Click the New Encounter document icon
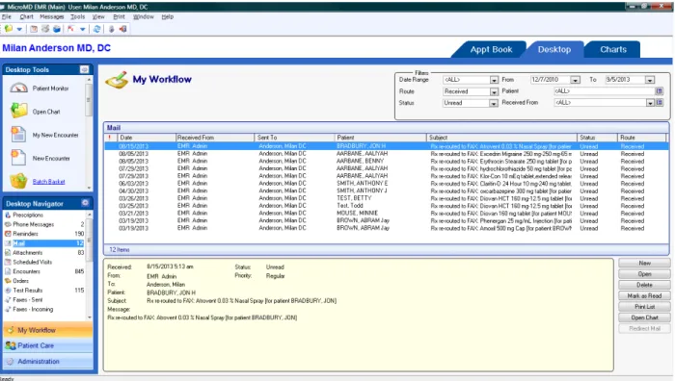This screenshot has height=381, width=675. [18, 158]
